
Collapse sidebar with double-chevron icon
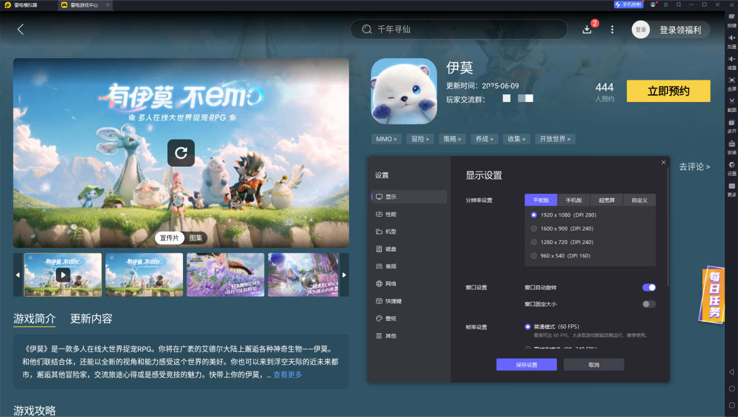pos(732,5)
